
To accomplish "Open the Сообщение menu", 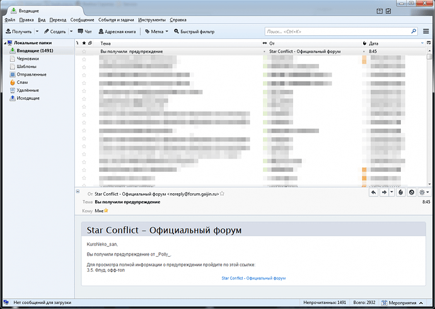I will coord(82,20).
